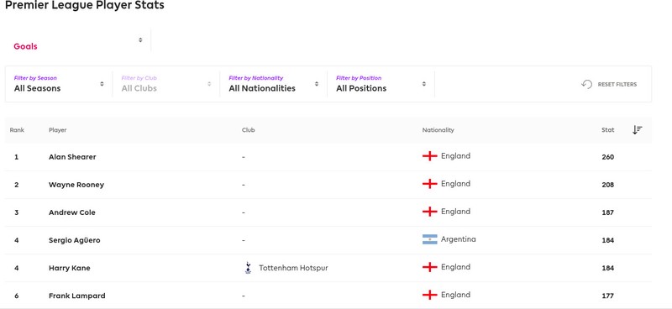Open the Filter by Position dropdown
This screenshot has height=309, width=672.
click(x=381, y=84)
